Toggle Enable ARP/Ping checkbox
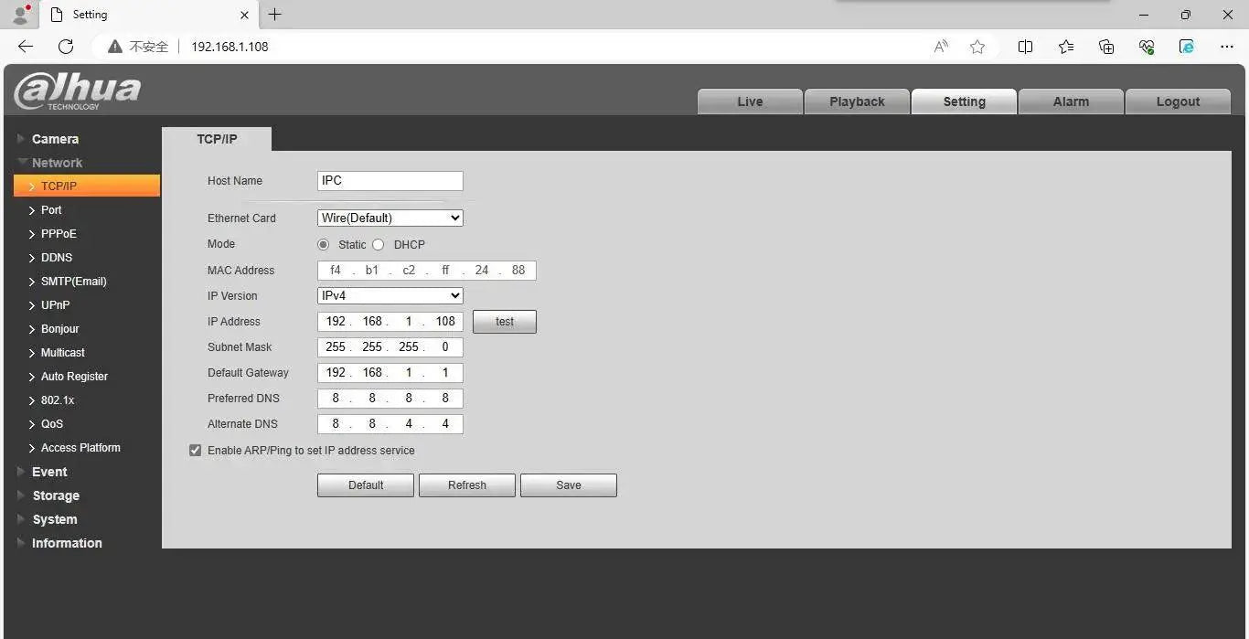 pos(195,451)
